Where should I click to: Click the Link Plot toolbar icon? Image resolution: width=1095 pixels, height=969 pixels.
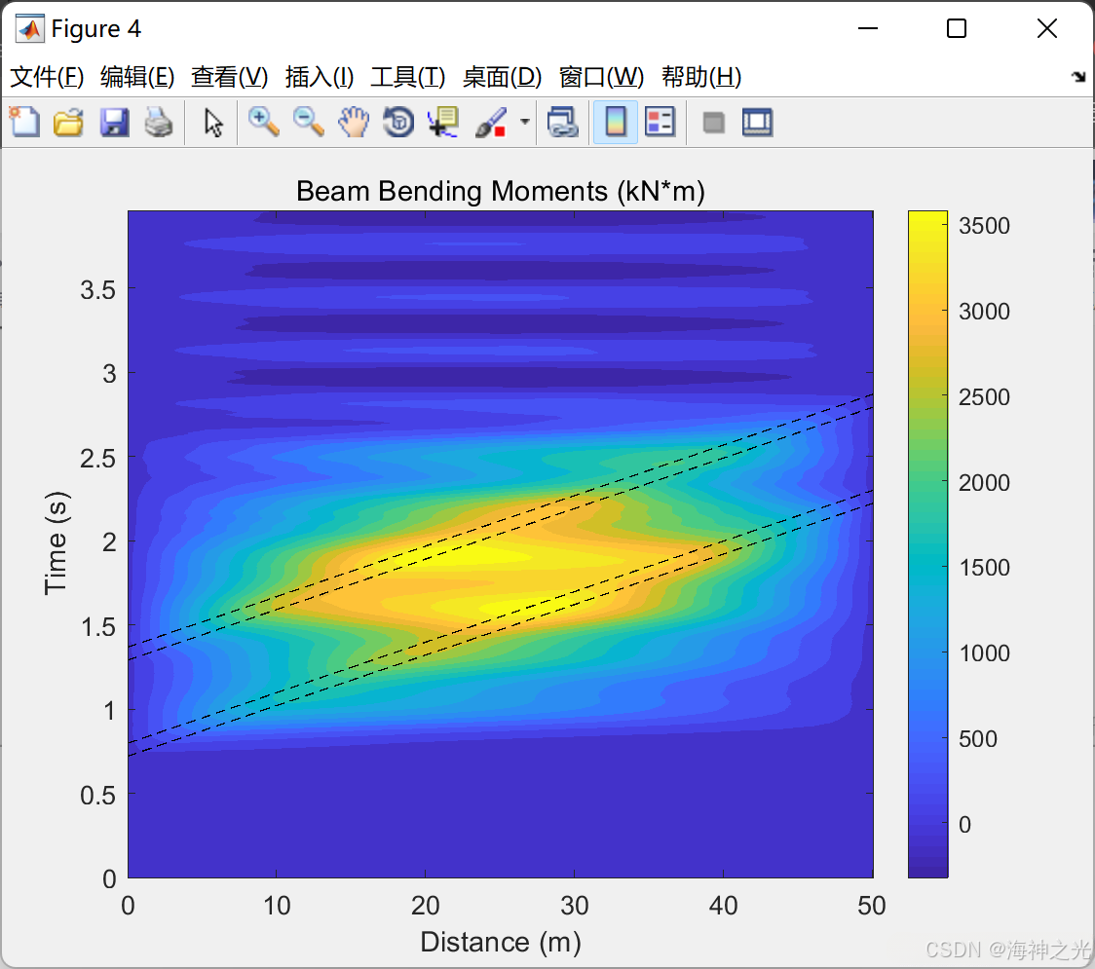tap(563, 122)
